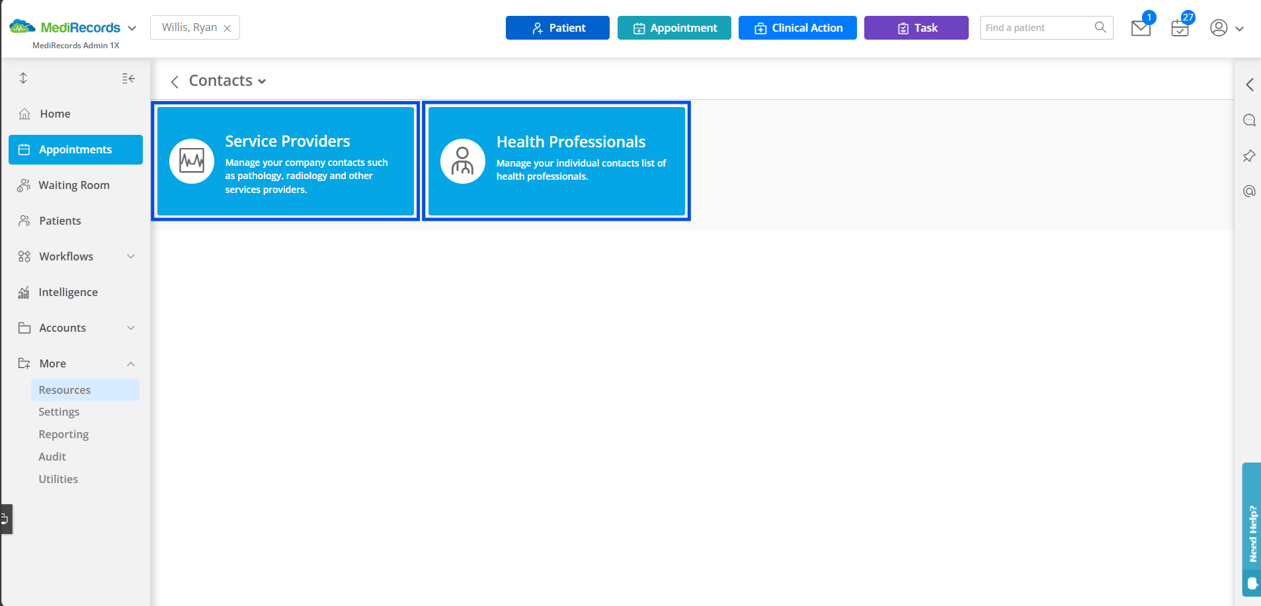The image size is (1261, 606).
Task: Open the Health Professionals card
Action: pyautogui.click(x=557, y=161)
